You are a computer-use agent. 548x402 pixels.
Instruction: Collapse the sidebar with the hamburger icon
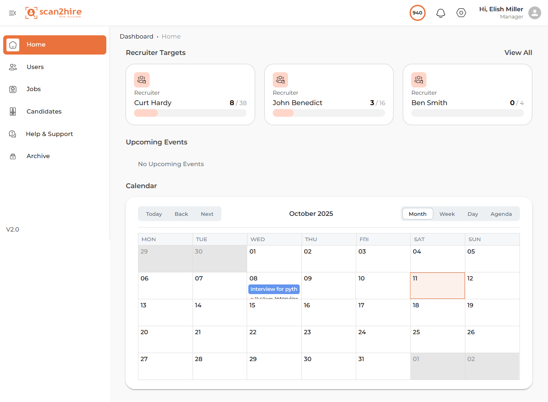pyautogui.click(x=12, y=13)
